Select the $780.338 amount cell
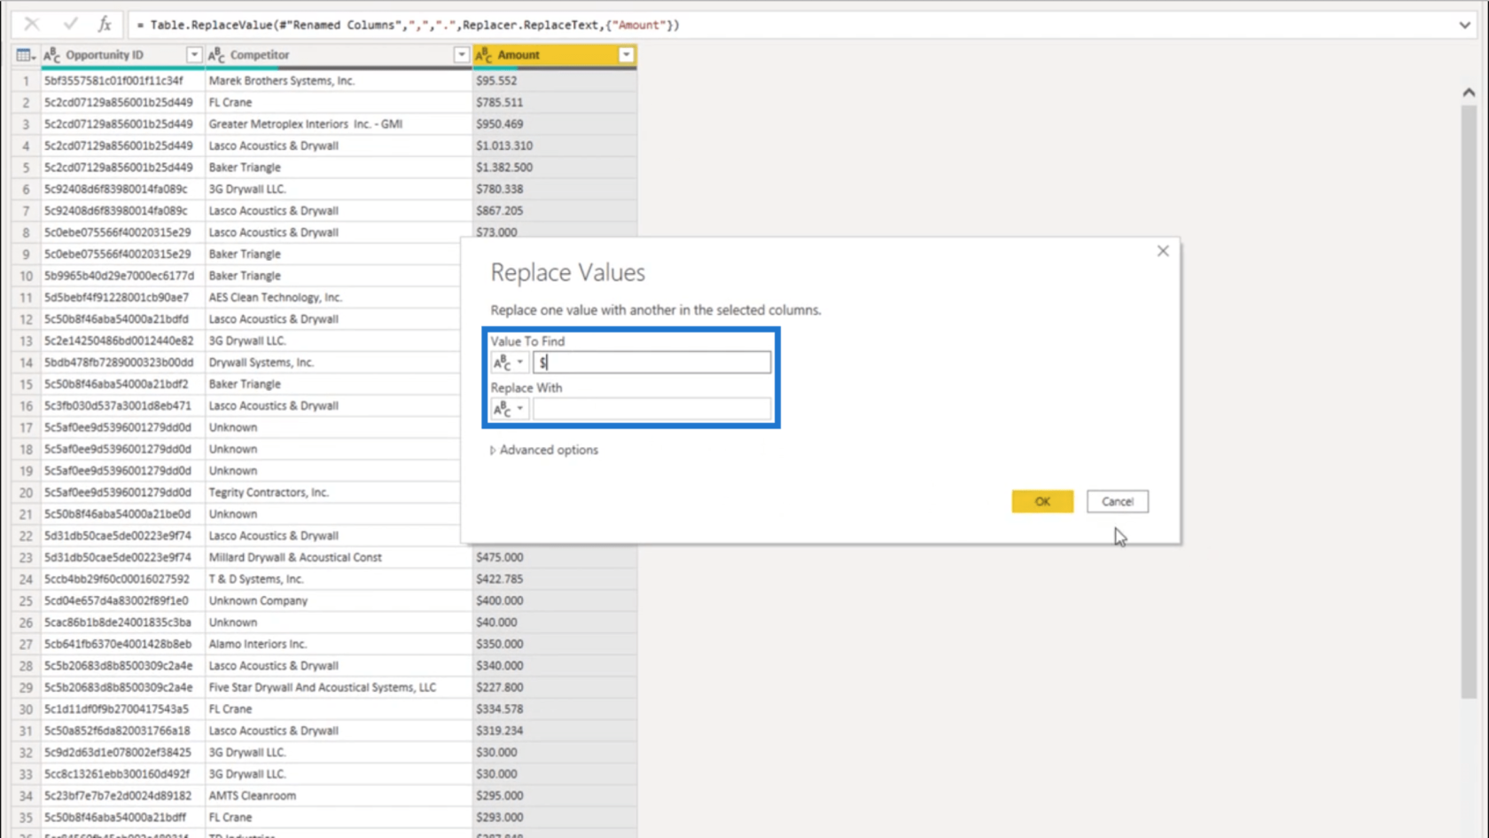Viewport: 1489px width, 838px height. tap(554, 189)
